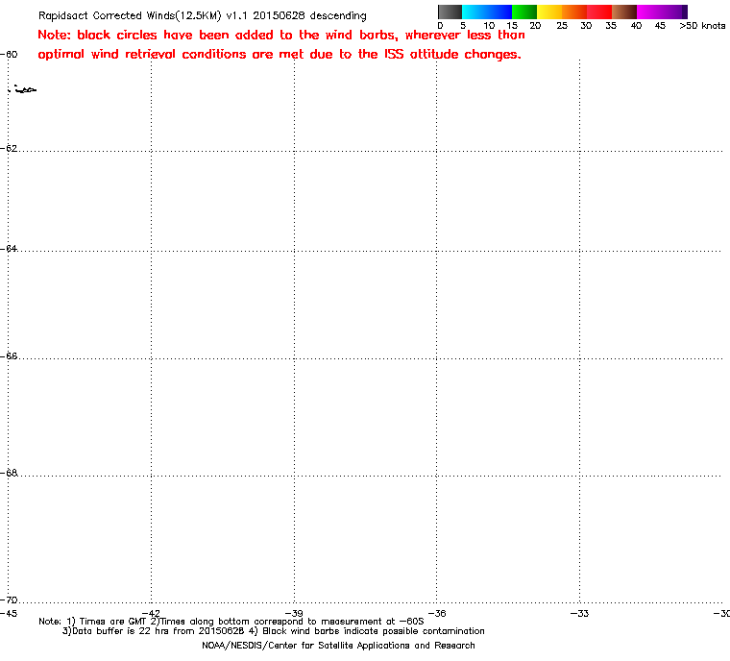Click the brown 35-40 knots color band
This screenshot has width=730, height=661.
(x=624, y=12)
